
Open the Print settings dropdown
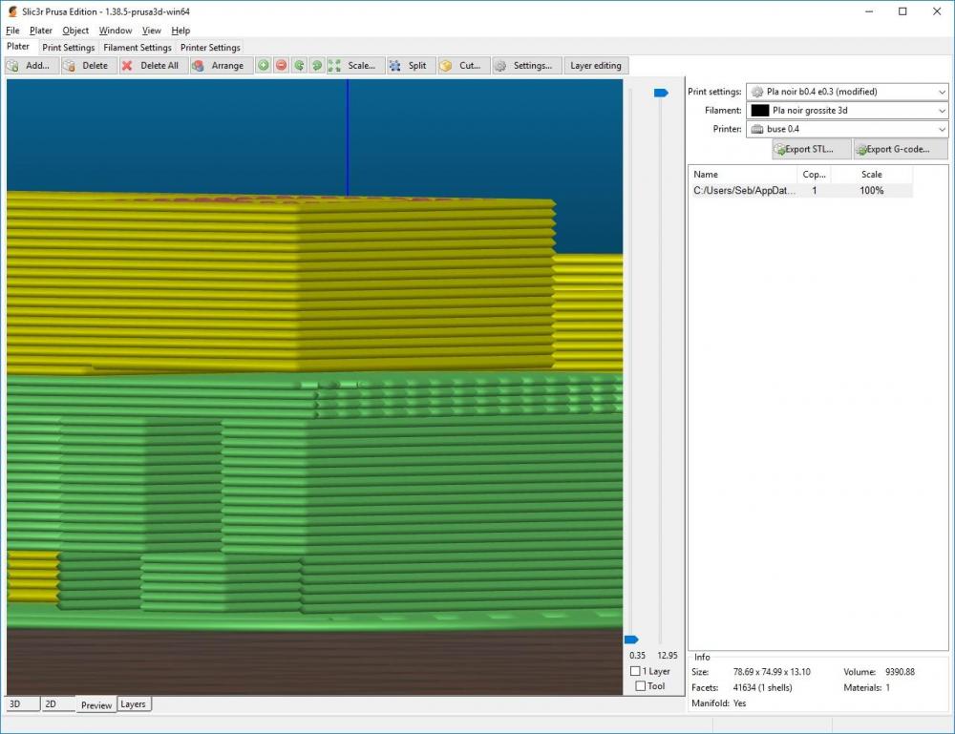click(846, 92)
